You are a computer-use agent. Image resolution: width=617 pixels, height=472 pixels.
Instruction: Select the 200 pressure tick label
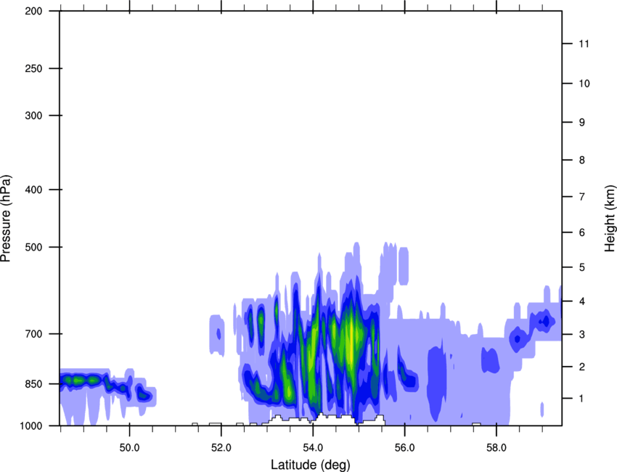coord(33,11)
